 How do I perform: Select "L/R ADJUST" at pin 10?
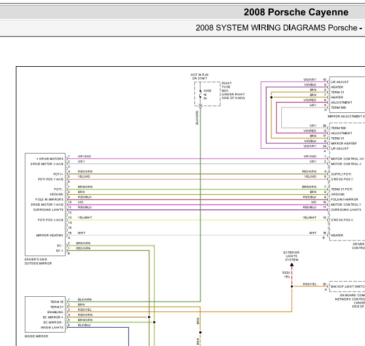pos(339,82)
